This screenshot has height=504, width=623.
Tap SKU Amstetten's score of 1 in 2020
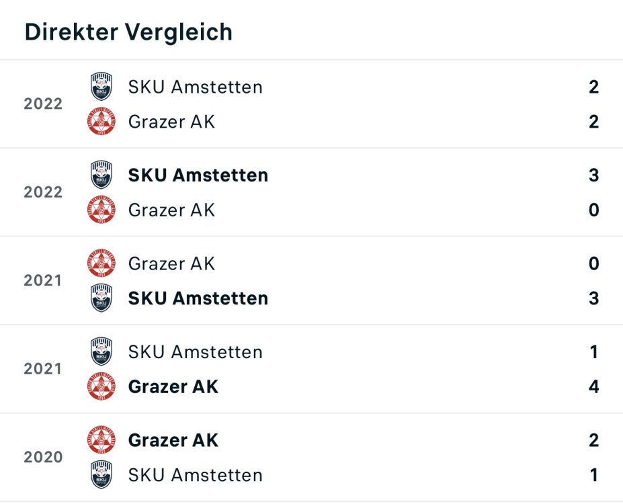593,475
